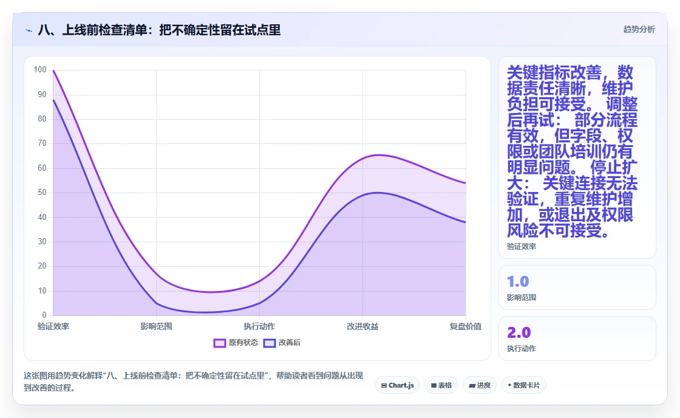Click the 执行动作 caption in data card
Viewport: 680px width, 418px height.
[522, 349]
